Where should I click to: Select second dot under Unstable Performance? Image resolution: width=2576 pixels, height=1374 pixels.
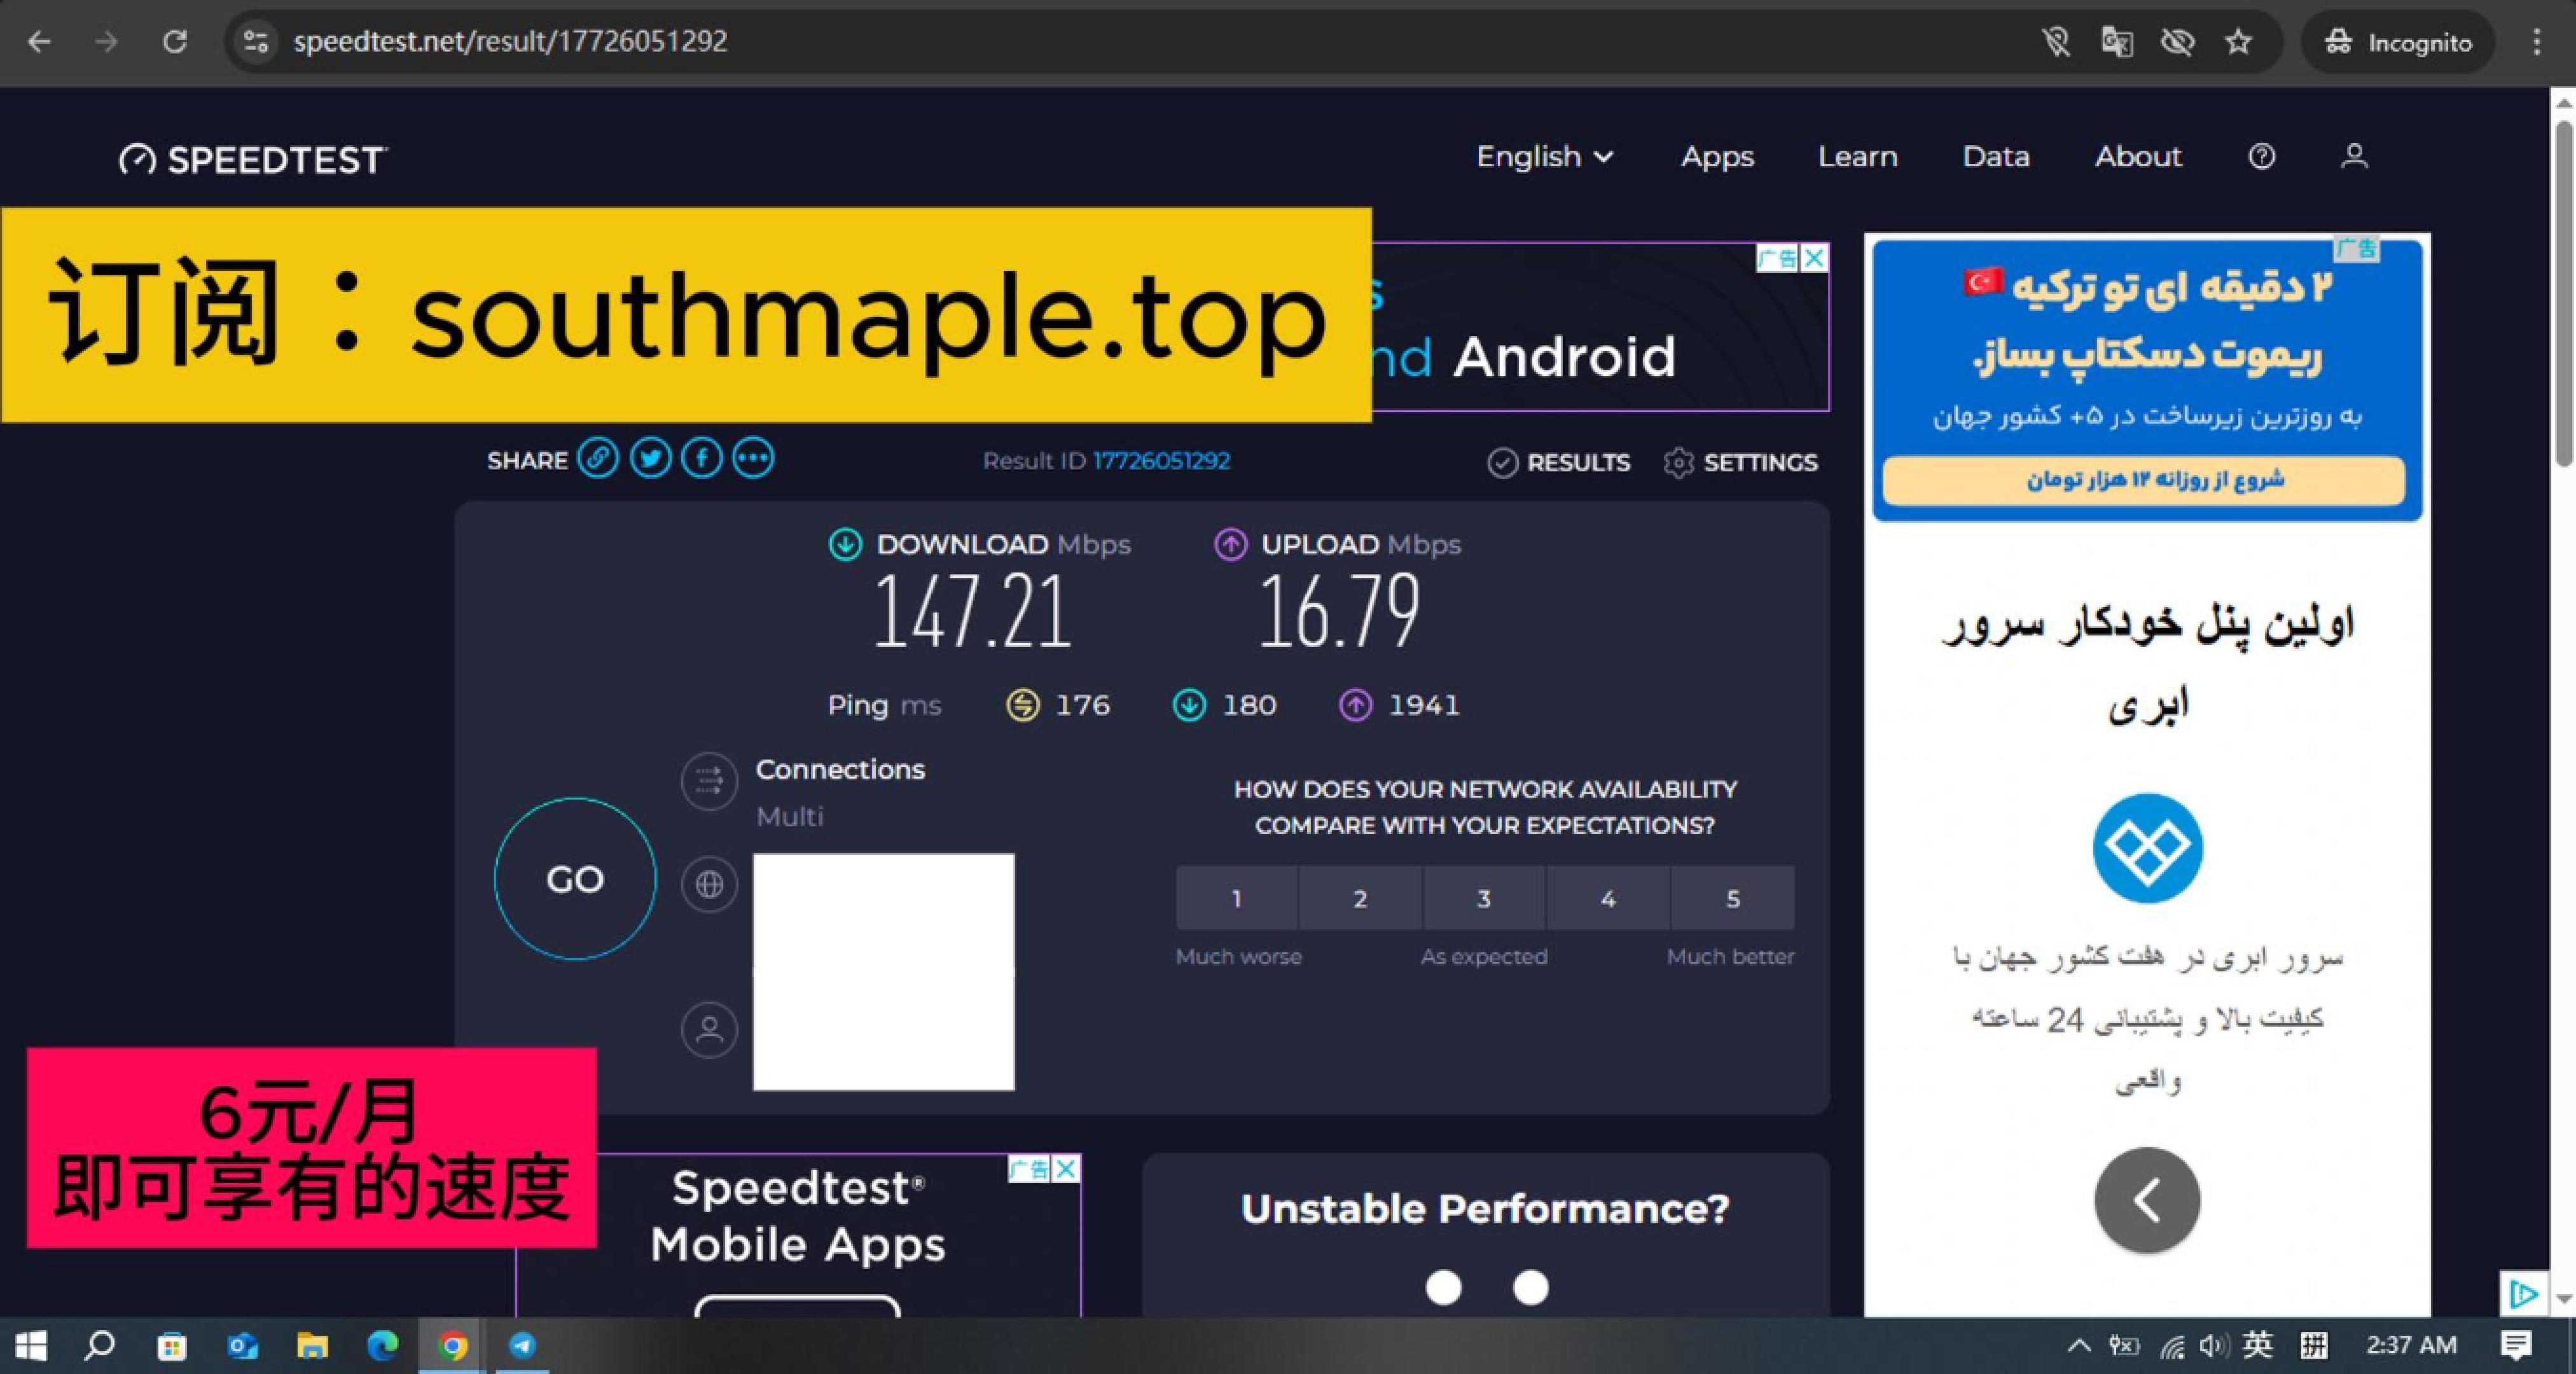pos(1530,1287)
